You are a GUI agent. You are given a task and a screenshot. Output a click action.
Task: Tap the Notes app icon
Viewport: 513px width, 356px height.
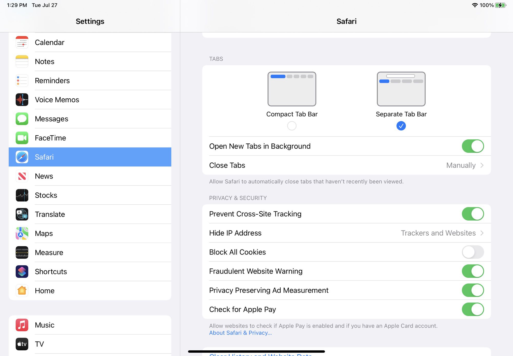coord(22,61)
